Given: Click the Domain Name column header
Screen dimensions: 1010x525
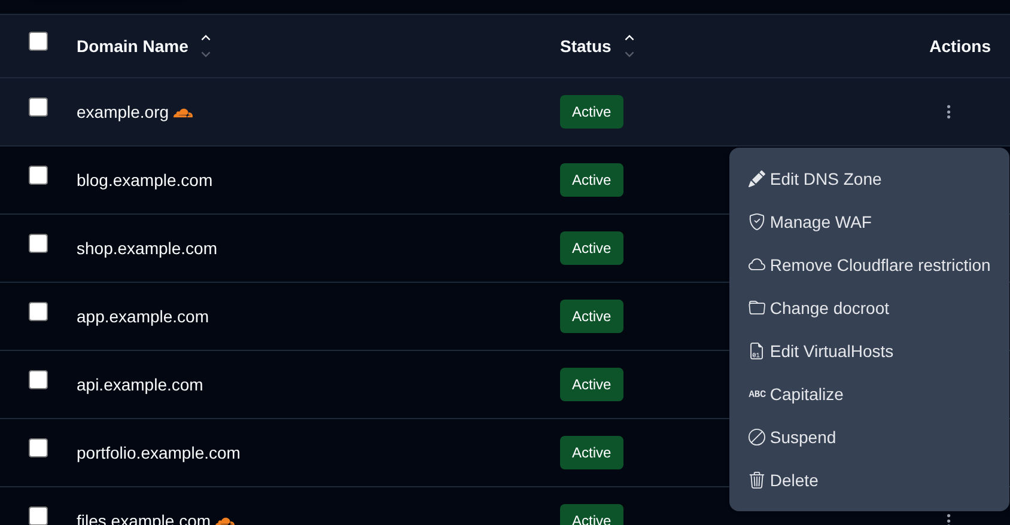Looking at the screenshot, I should point(132,46).
